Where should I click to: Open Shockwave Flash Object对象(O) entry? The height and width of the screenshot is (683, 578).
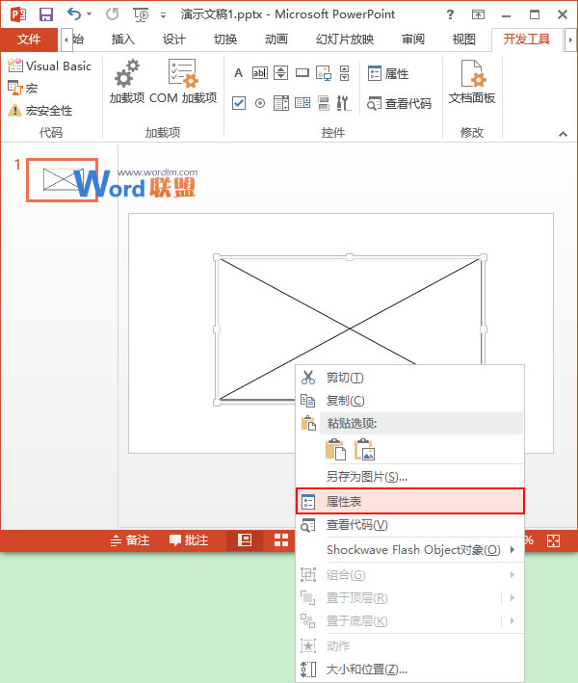pos(409,550)
